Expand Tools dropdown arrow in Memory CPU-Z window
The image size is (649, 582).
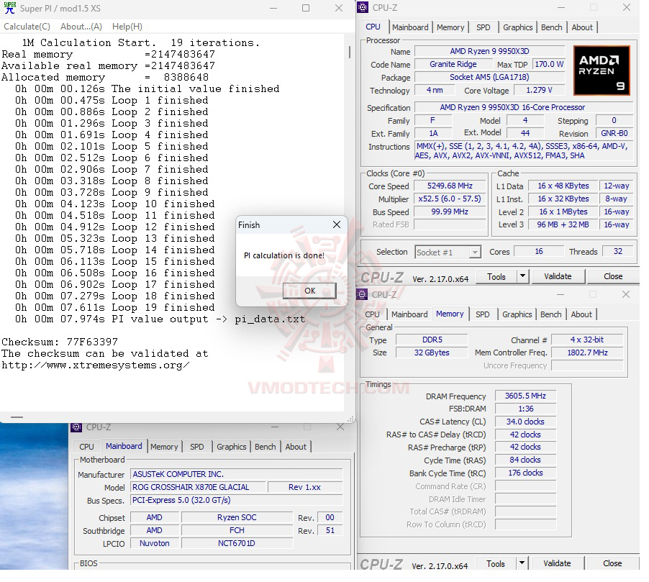click(x=522, y=564)
